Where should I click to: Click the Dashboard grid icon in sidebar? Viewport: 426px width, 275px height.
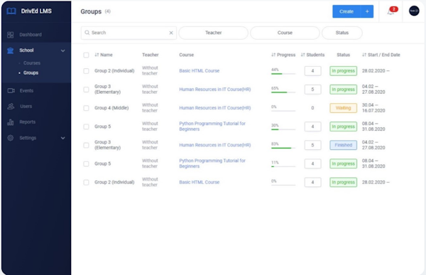pyautogui.click(x=11, y=35)
